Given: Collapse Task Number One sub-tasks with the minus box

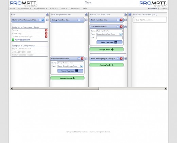Looking at the screenshot, I should coord(125,20).
